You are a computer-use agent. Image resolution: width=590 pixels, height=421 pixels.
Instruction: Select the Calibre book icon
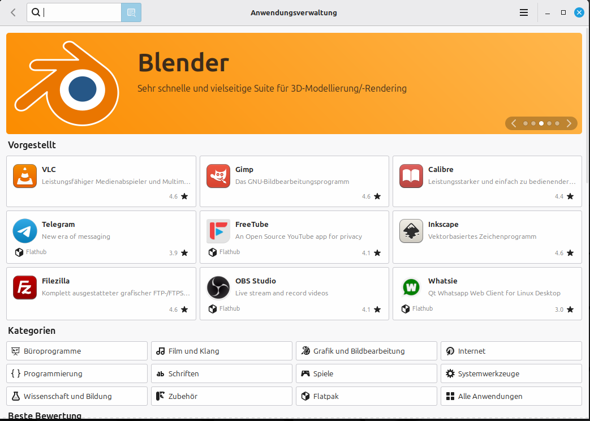pyautogui.click(x=411, y=175)
